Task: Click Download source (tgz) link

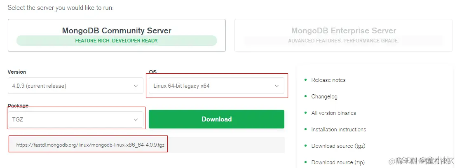Action: click(x=338, y=146)
